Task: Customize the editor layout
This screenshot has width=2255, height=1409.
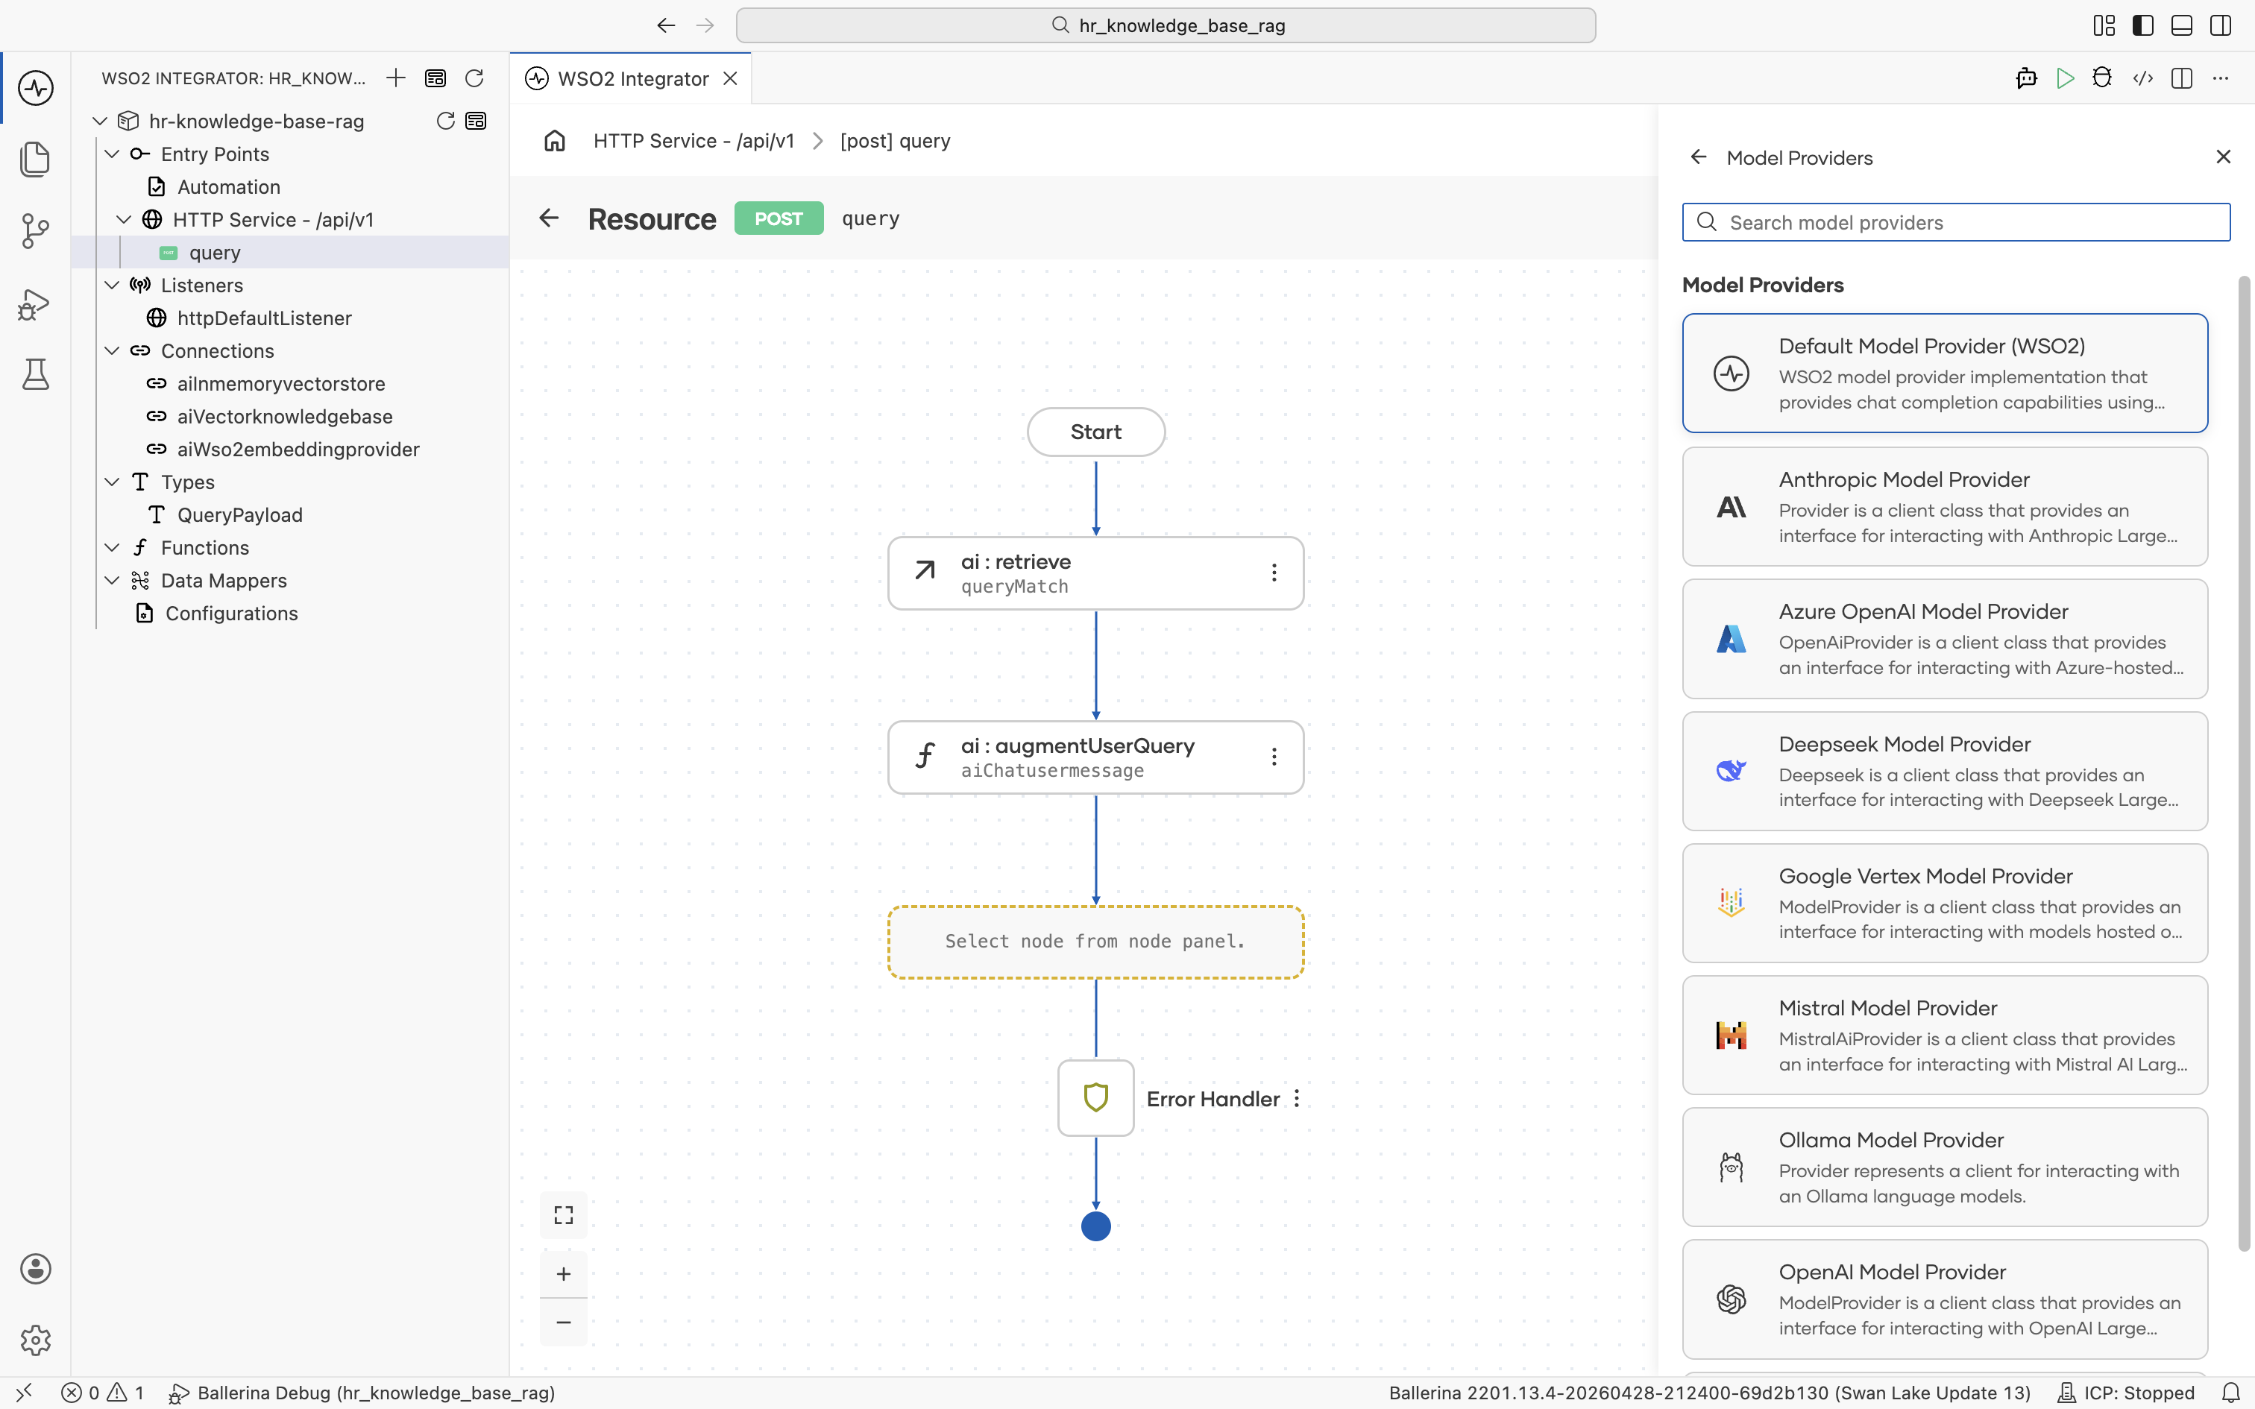Action: (2104, 25)
